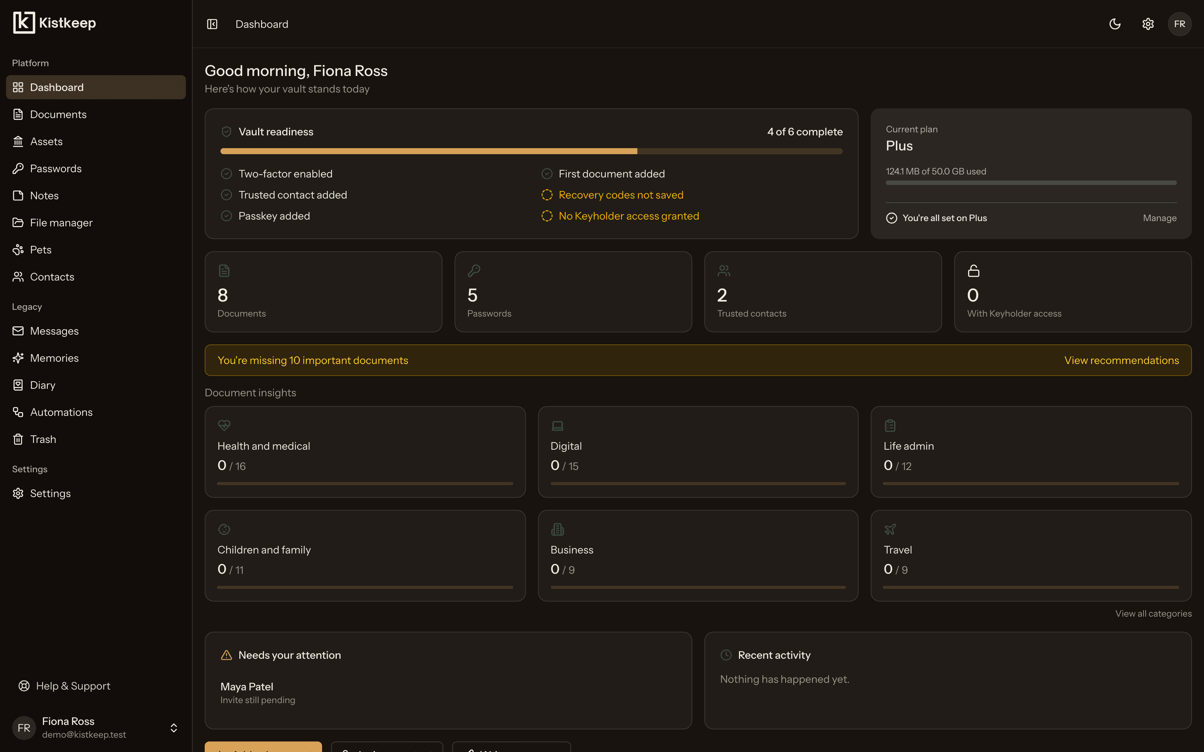Open the Children and family insight card
The height and width of the screenshot is (752, 1204).
click(x=365, y=556)
